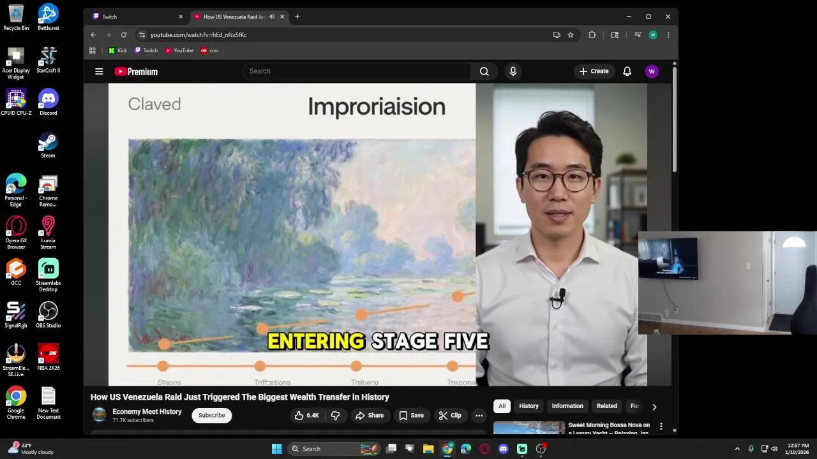
Task: Open File Explorer from the taskbar
Action: [428, 449]
